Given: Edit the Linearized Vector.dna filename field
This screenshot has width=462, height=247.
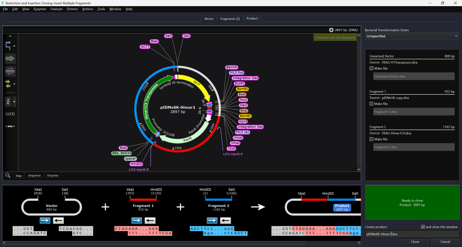Looking at the screenshot, I should (414, 76).
